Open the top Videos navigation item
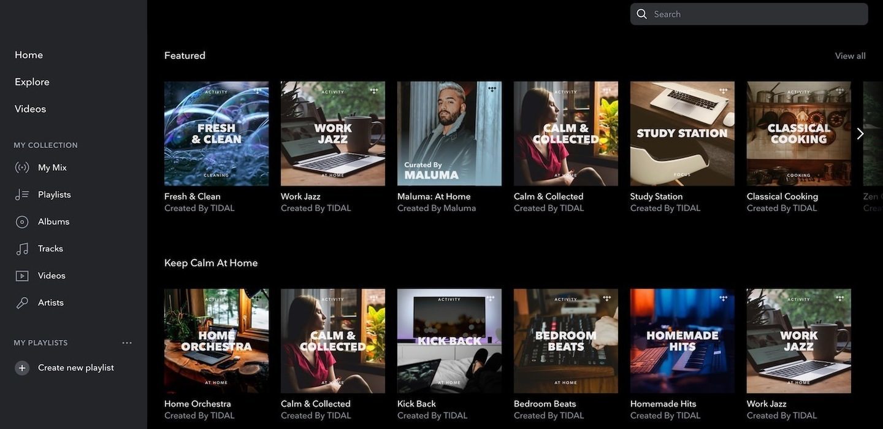Screen dimensions: 883x429 point(30,109)
